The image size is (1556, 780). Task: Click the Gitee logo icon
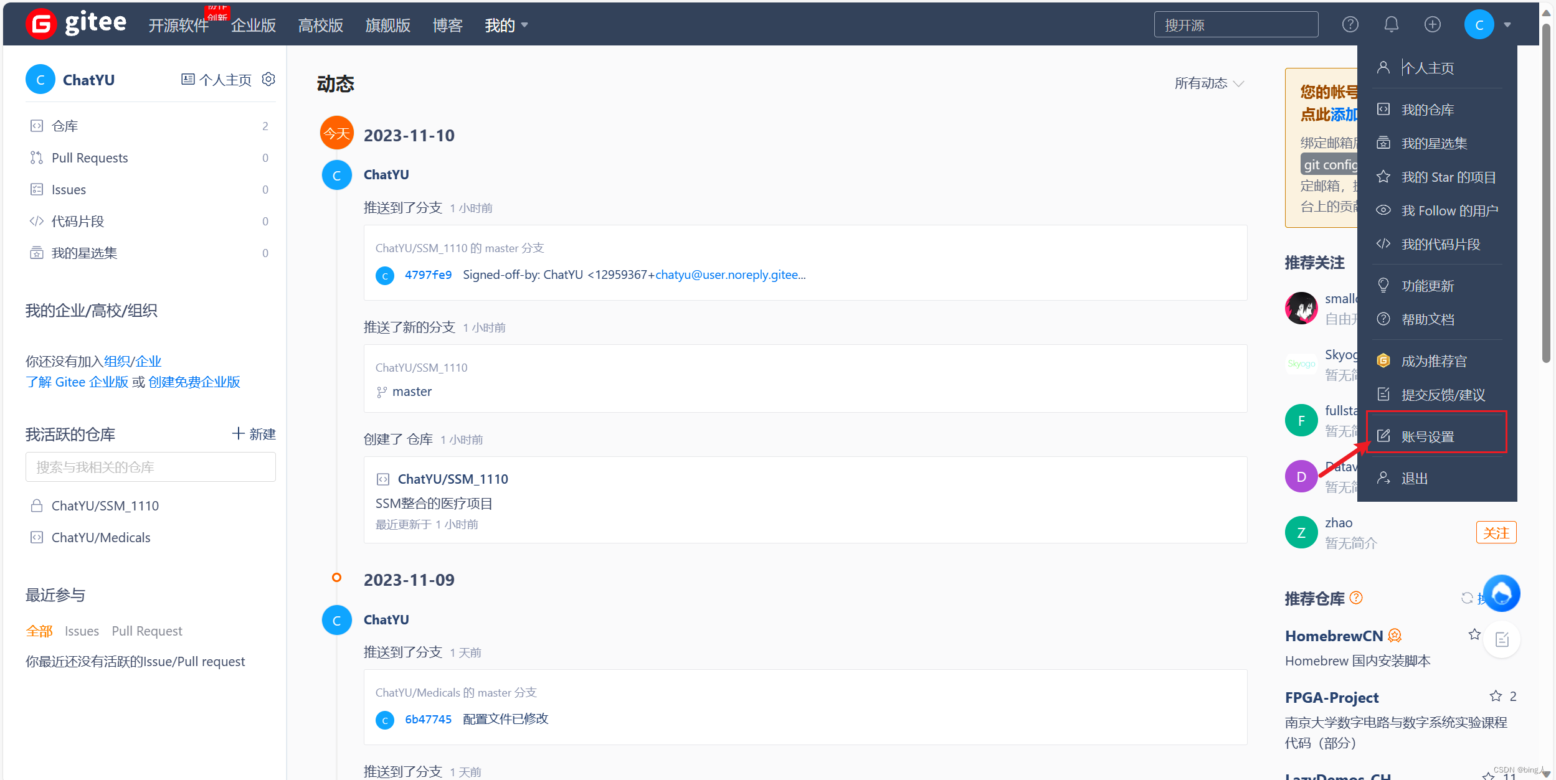pyautogui.click(x=41, y=24)
